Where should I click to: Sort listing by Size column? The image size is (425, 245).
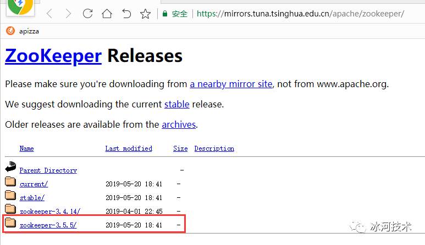pos(180,149)
